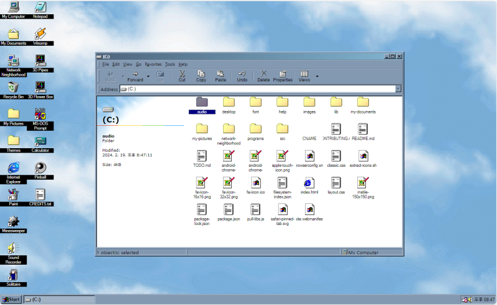
Task: Select the my-pictures folder
Action: point(202,132)
